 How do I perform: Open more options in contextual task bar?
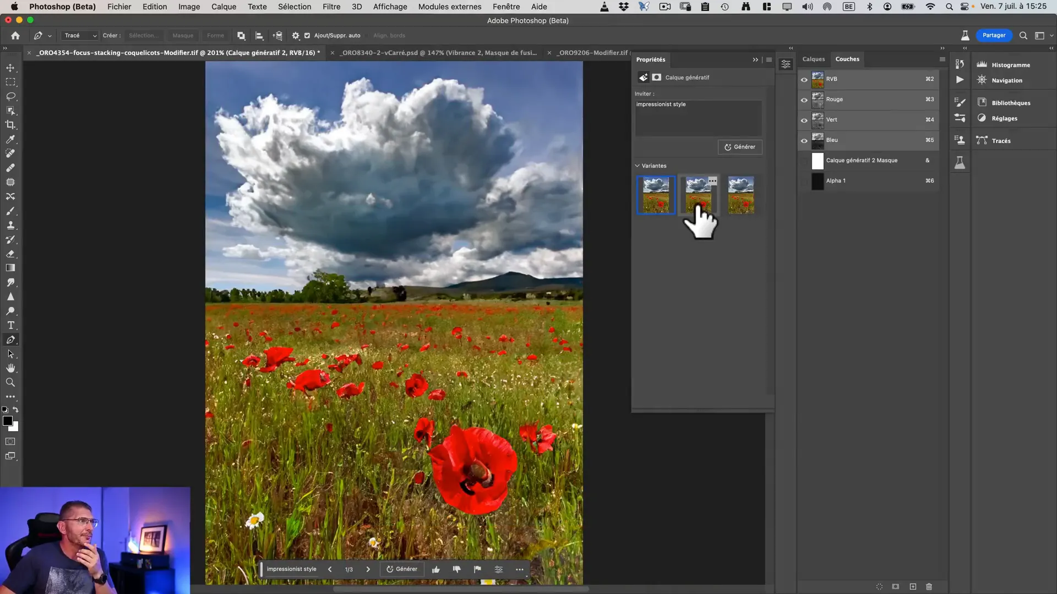(x=519, y=569)
